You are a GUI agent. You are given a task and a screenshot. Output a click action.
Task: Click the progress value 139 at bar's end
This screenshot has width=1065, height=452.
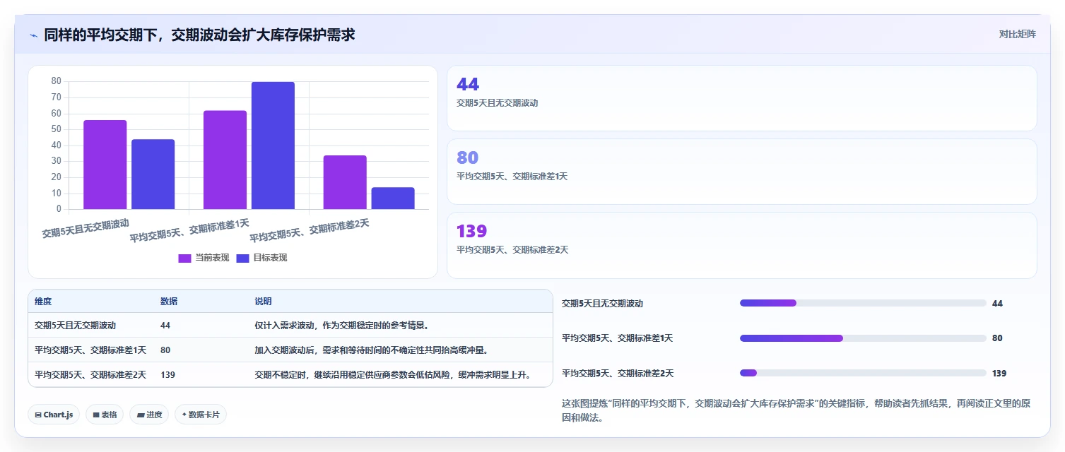click(x=999, y=373)
